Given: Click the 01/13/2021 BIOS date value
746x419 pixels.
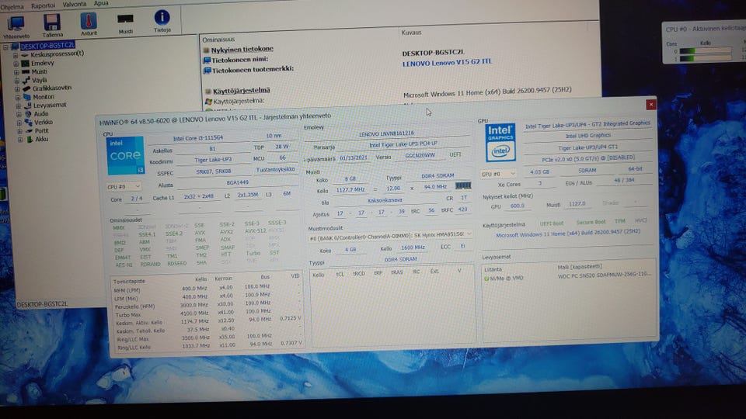Looking at the screenshot, I should pyautogui.click(x=354, y=158).
